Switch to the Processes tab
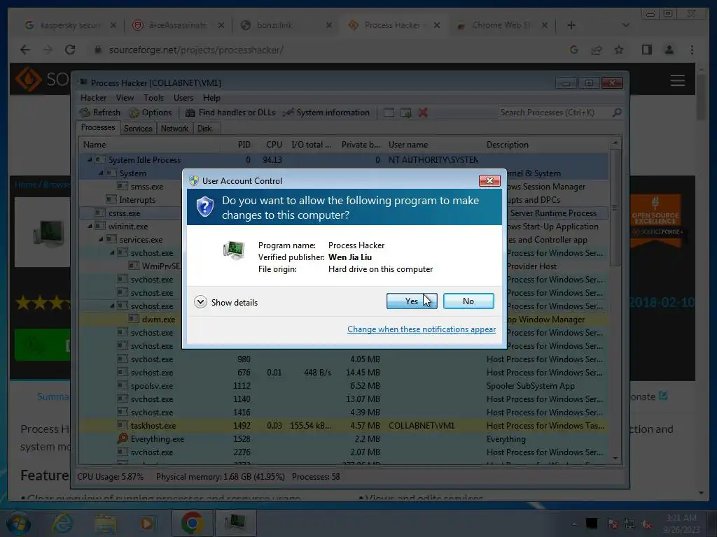The height and width of the screenshot is (537, 717). (x=98, y=127)
